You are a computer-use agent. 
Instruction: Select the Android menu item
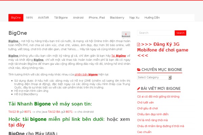pos(78,18)
